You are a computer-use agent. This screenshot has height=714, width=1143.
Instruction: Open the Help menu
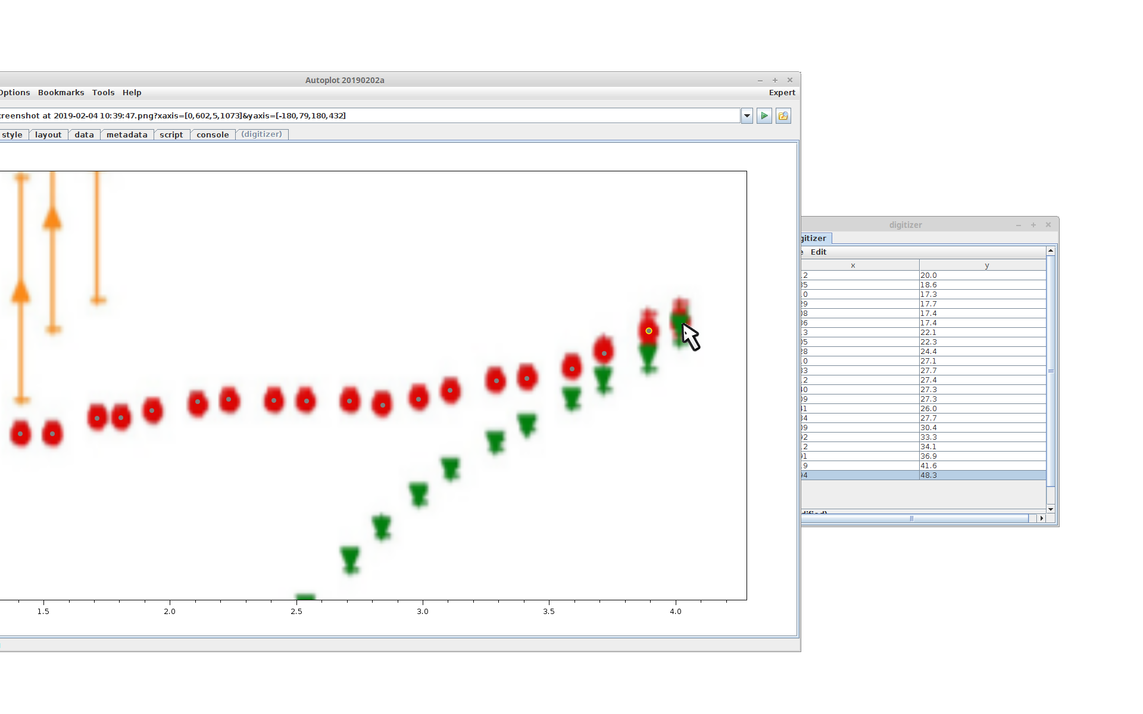pyautogui.click(x=132, y=93)
